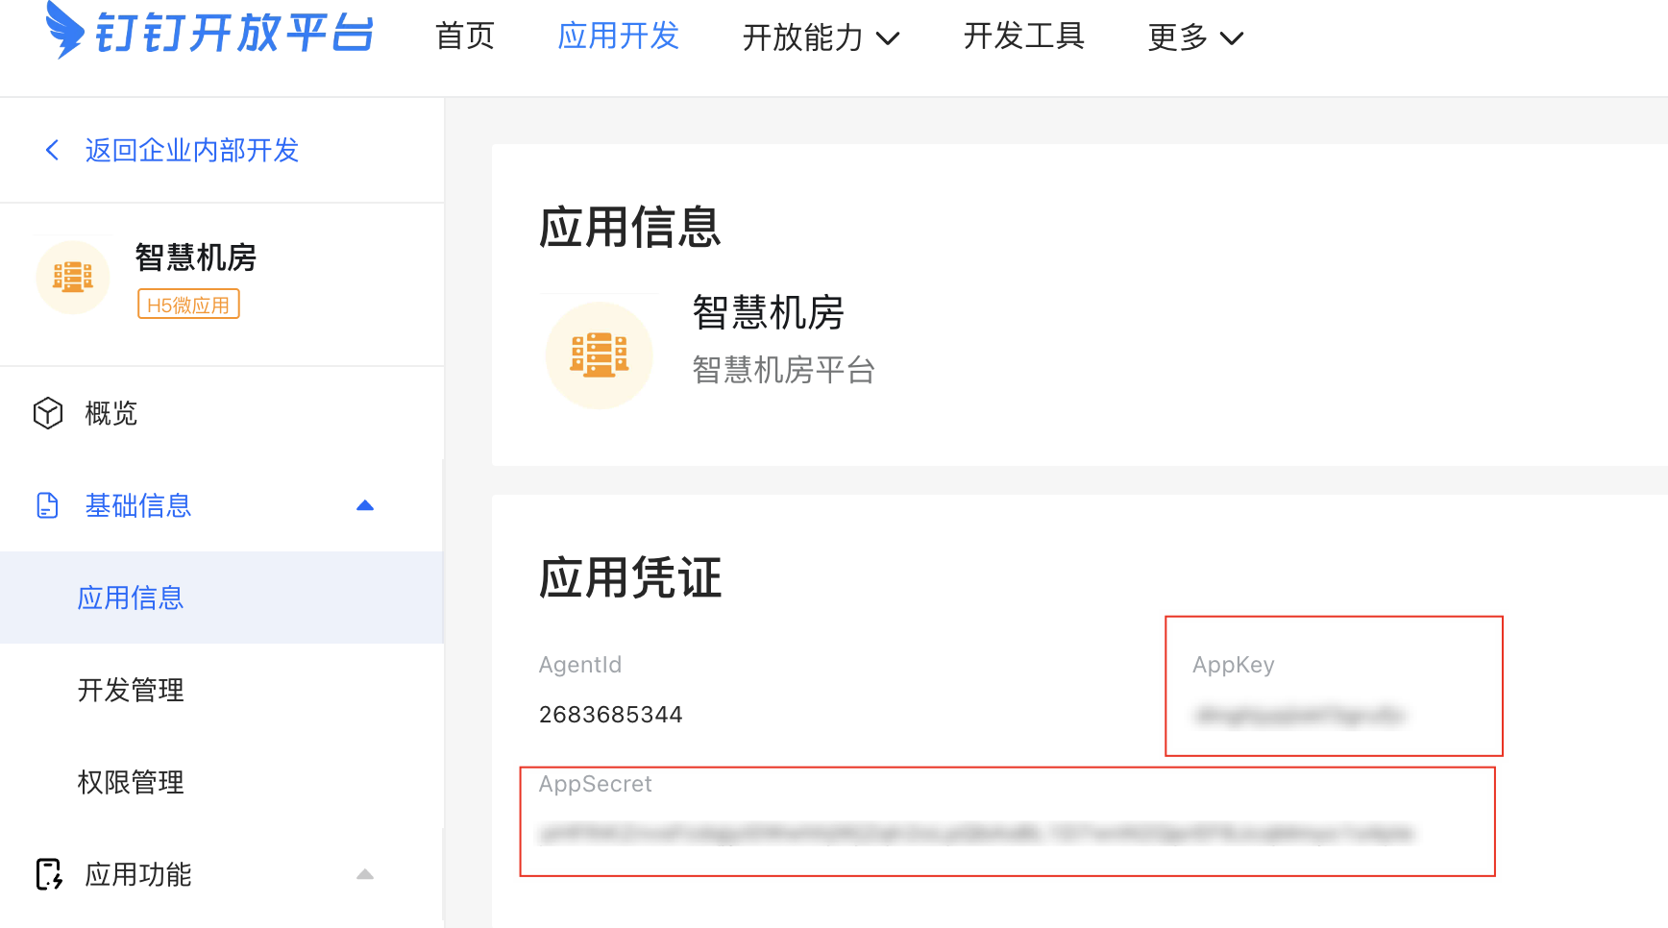Return via 返回企业内部开发 link

click(x=191, y=150)
